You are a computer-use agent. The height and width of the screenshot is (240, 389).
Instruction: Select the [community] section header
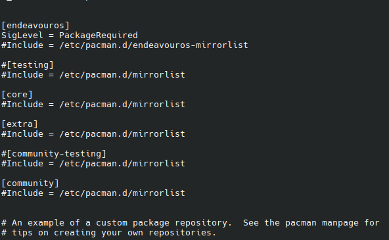30,183
